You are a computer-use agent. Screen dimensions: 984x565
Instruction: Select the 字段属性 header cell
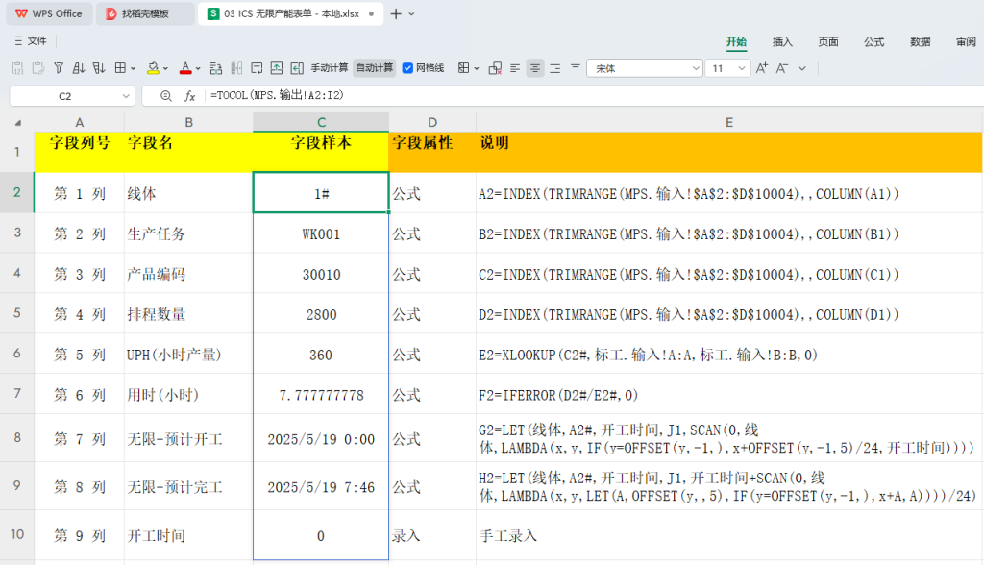click(432, 152)
